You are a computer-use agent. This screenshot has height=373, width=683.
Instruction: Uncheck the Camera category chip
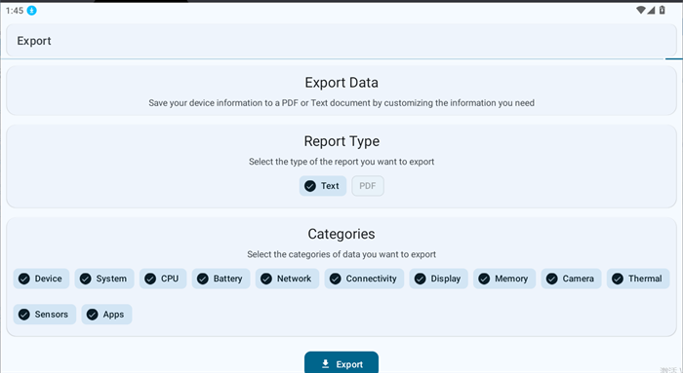click(x=571, y=279)
